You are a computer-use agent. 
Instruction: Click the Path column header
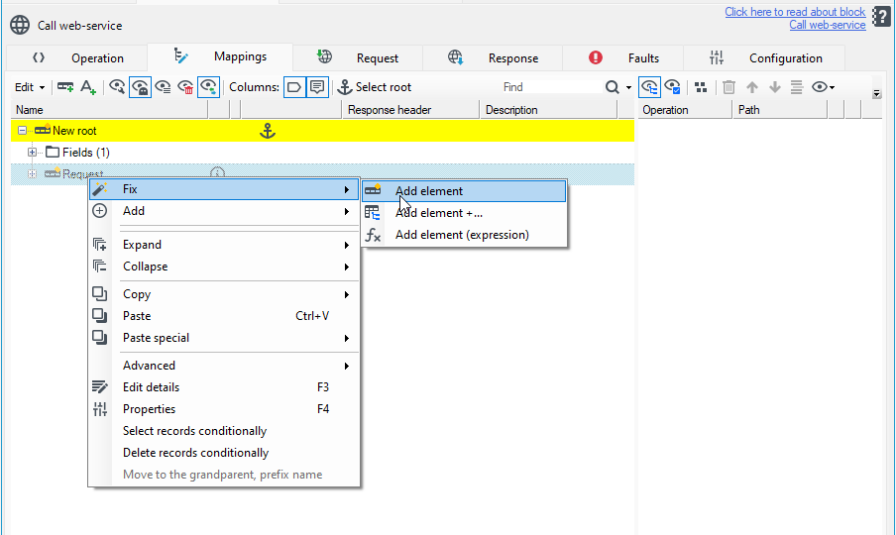pyautogui.click(x=780, y=110)
